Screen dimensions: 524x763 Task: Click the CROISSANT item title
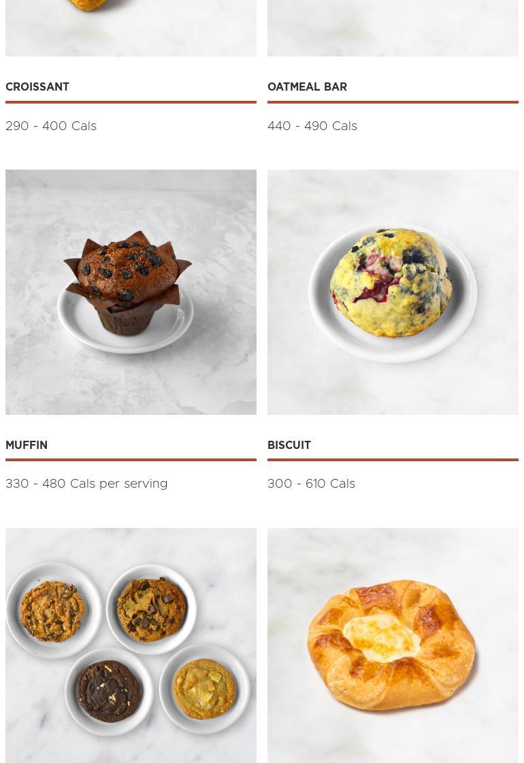pos(37,87)
